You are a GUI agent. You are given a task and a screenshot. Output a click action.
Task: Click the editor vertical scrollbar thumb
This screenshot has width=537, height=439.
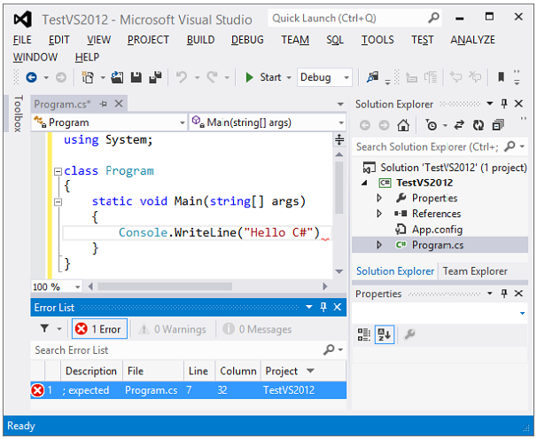339,187
